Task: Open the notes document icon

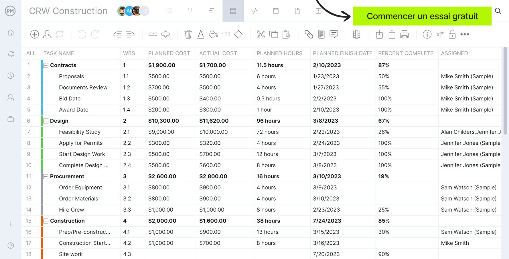Action: [x=321, y=34]
